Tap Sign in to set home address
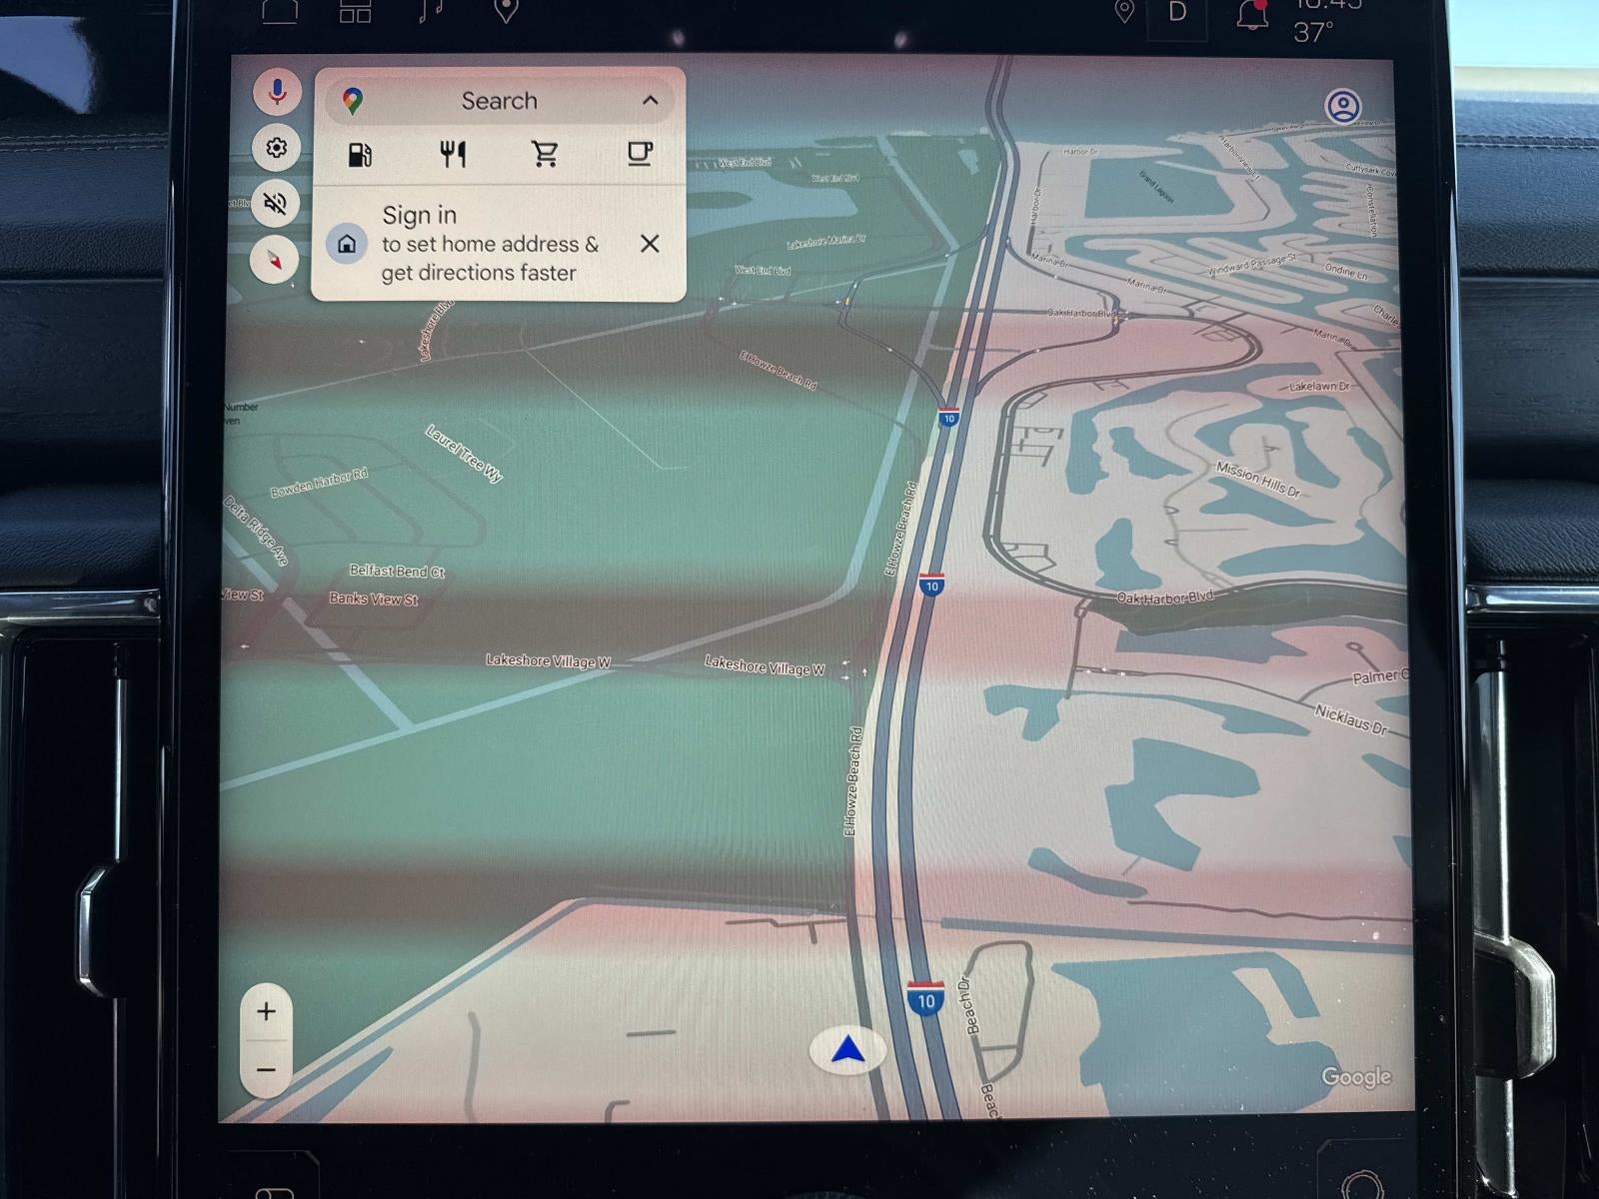This screenshot has height=1199, width=1599. [480, 243]
